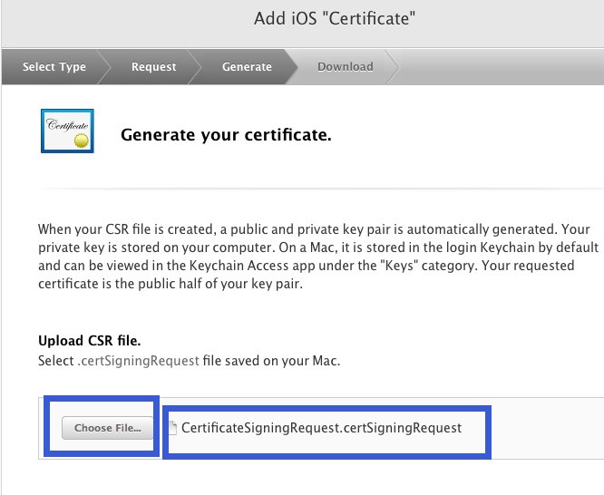Click the certificate icon with gold seal

coord(68,132)
